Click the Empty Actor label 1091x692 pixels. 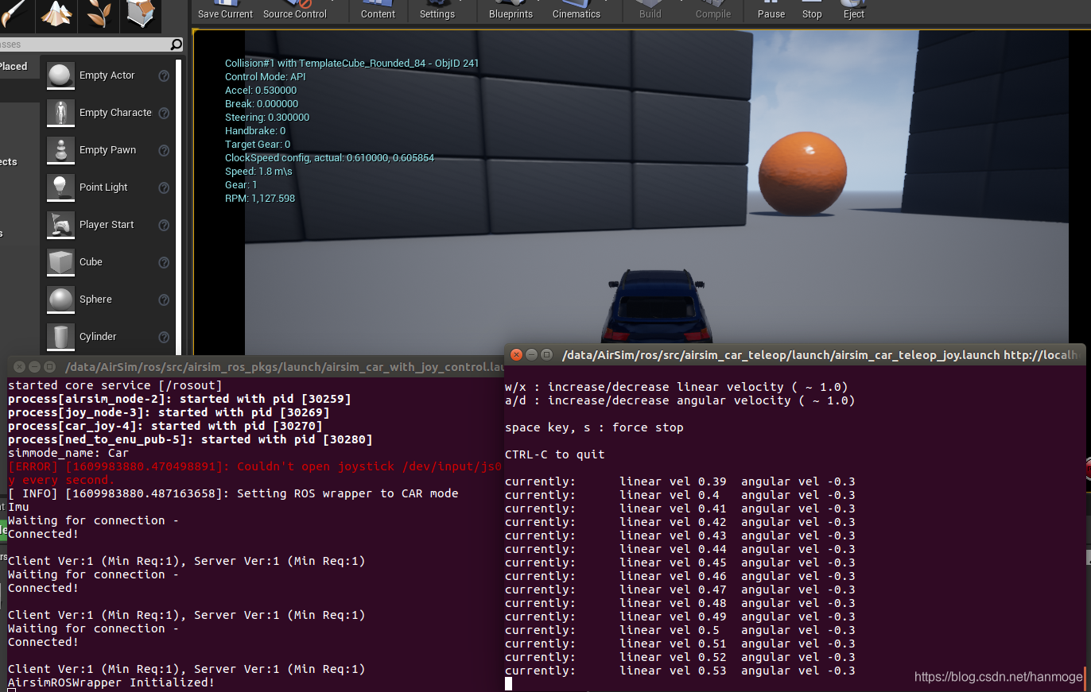tap(107, 75)
